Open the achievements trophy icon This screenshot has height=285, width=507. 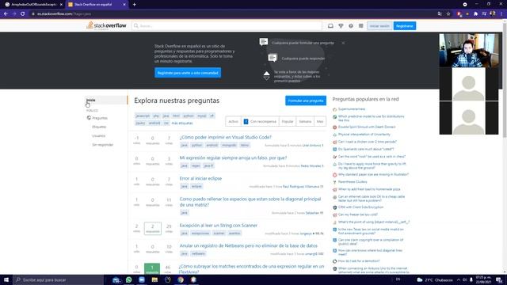341,26
